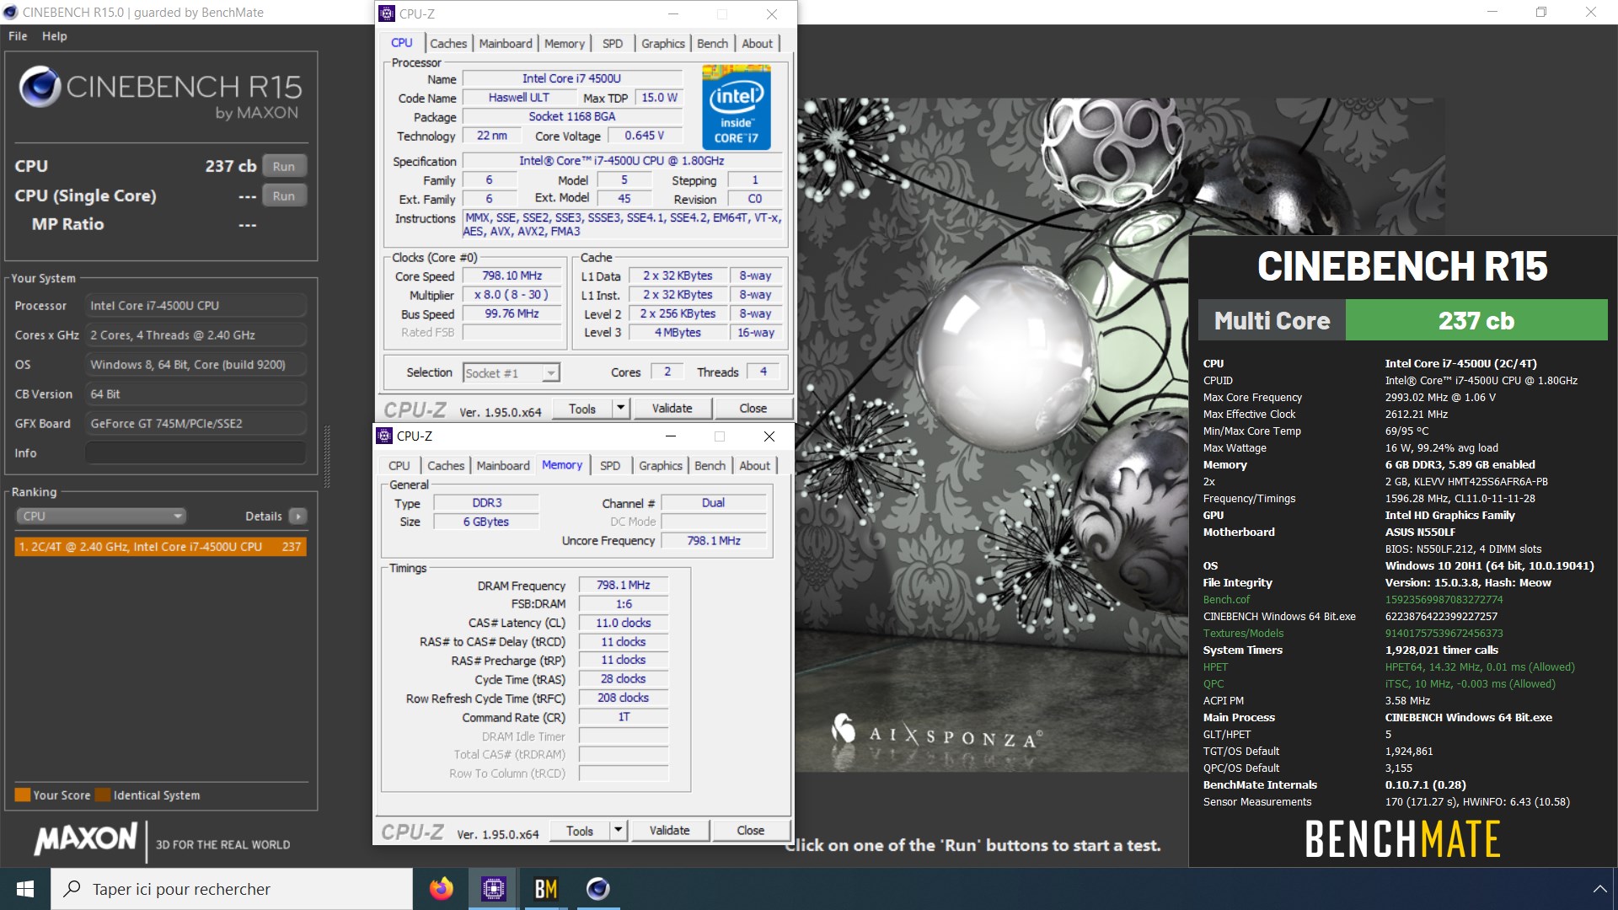Open Caches tab in upper CPU-Z
Viewport: 1618px width, 910px height.
[448, 44]
